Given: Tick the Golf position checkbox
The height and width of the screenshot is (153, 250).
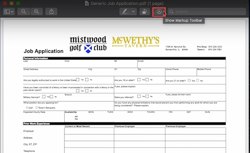Looking at the screenshot, I should pos(27,108).
